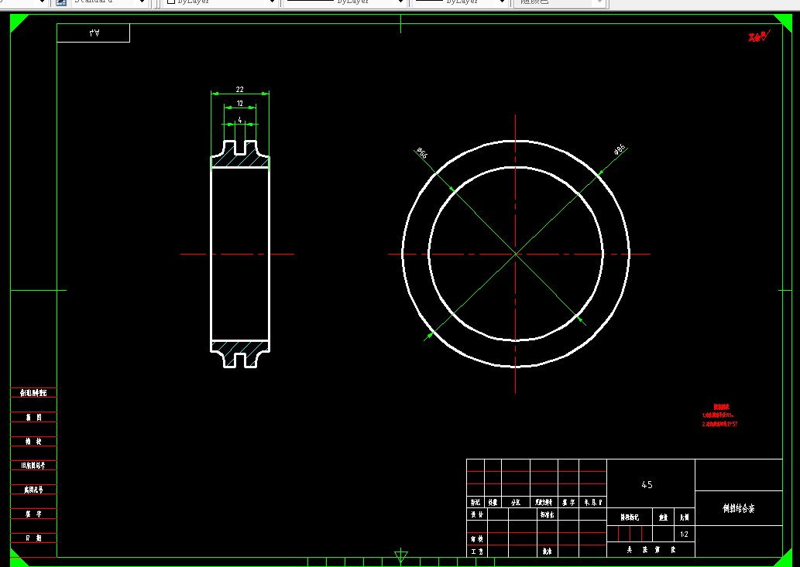Select the part name 倒挡结合套 in title block

pos(738,508)
